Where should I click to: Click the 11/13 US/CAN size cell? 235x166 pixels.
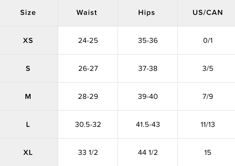[x=208, y=125]
